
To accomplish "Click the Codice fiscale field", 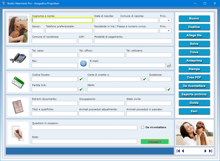I will click(x=54, y=79).
